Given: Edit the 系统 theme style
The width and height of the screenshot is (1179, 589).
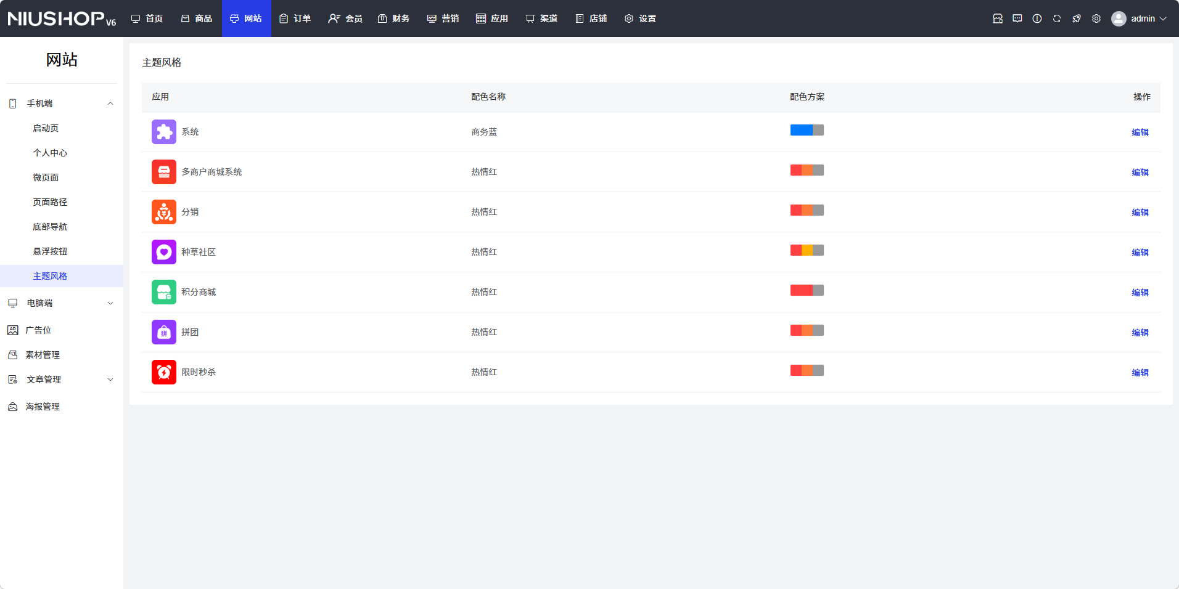Looking at the screenshot, I should click(1140, 132).
